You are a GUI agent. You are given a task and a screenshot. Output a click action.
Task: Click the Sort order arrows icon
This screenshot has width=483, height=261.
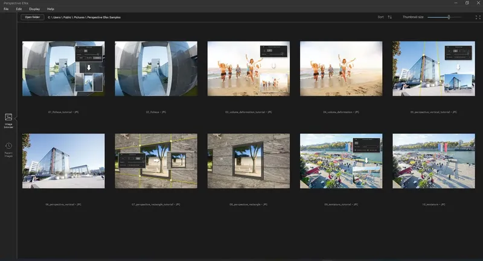pyautogui.click(x=389, y=17)
